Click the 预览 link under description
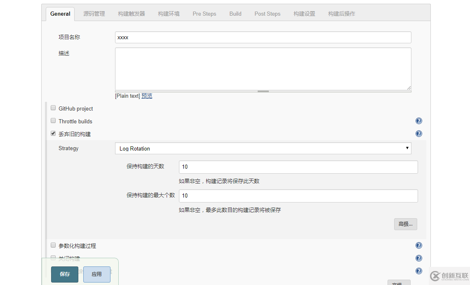This screenshot has height=285, width=470. click(147, 96)
